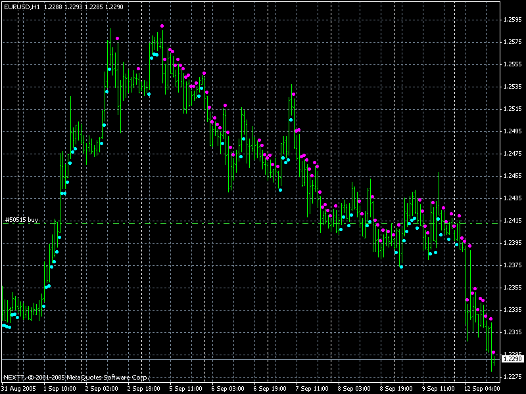Click the 31 Aug 2005 date label

coord(17,388)
